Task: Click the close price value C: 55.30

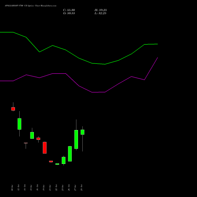Action: 69,10
